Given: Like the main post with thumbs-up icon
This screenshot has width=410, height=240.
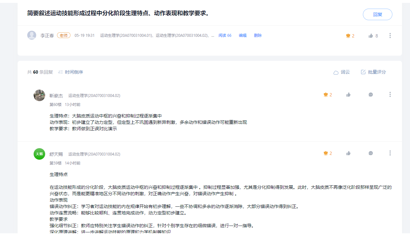Looking at the screenshot, I should (371, 36).
